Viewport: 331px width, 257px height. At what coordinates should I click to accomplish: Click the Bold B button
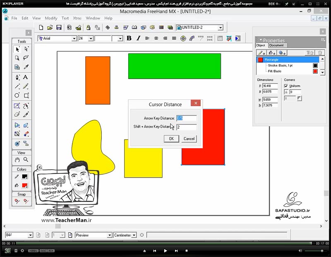point(129,38)
